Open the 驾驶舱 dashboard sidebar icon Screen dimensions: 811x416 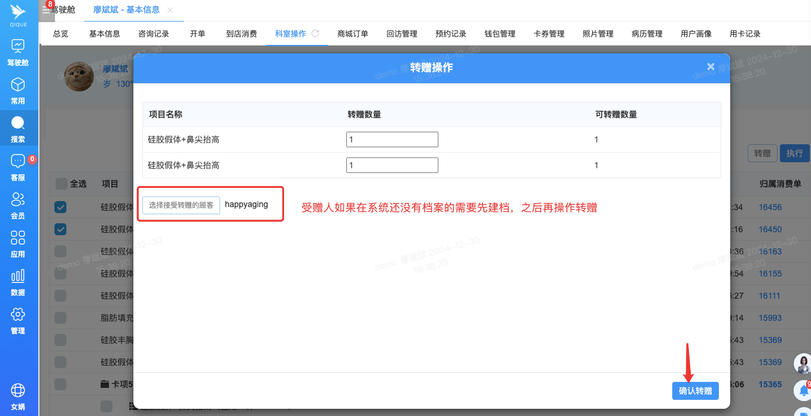(x=18, y=47)
